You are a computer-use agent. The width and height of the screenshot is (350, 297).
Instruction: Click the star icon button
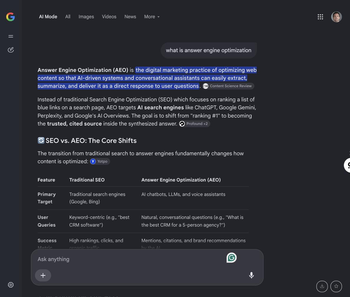[336, 286]
